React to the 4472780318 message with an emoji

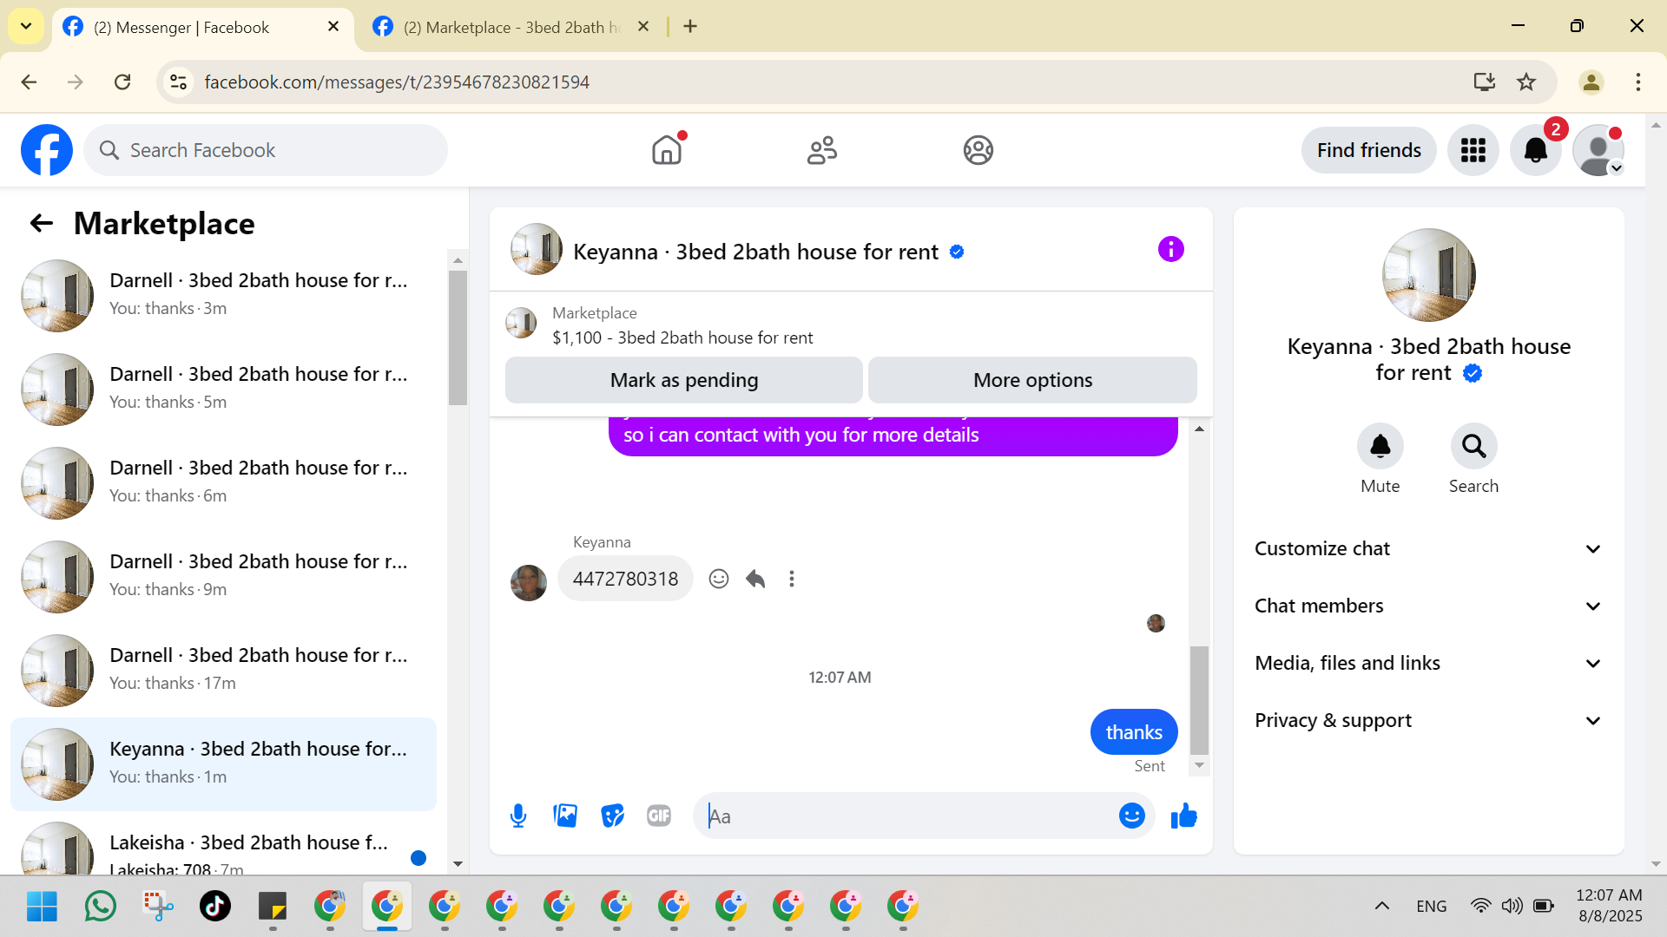(x=719, y=579)
